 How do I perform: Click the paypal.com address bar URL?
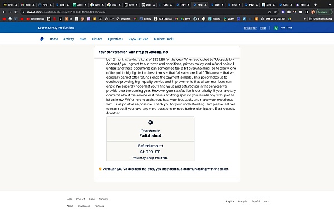click(x=66, y=12)
